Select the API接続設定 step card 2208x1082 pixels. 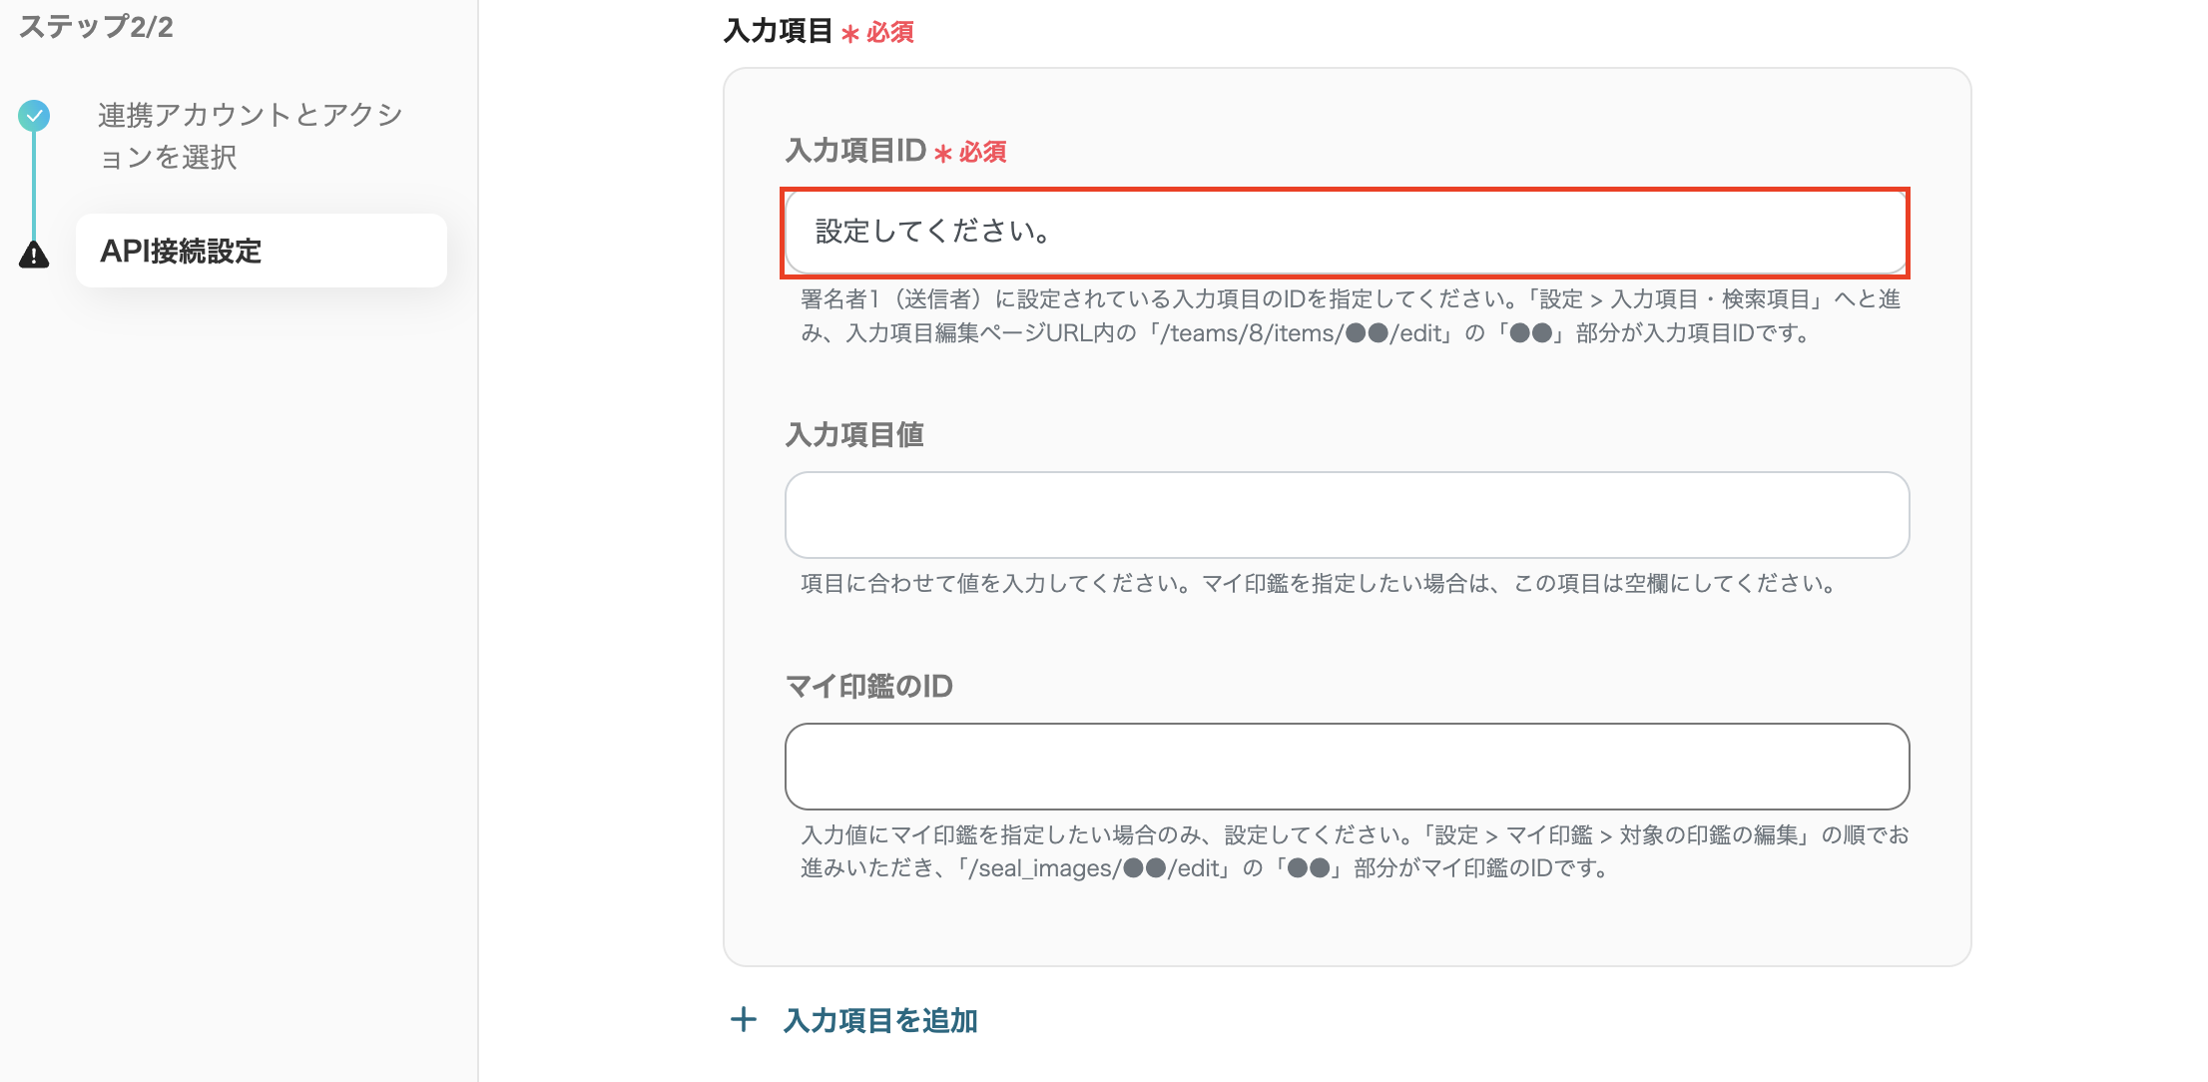point(261,251)
